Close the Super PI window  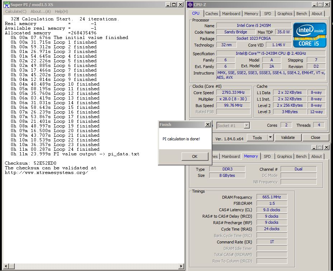[180, 4]
